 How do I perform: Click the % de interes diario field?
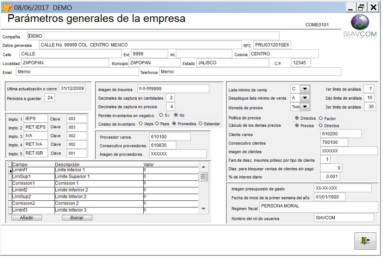(330, 177)
